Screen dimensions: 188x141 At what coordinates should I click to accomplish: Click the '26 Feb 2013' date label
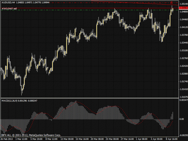coord(7,139)
